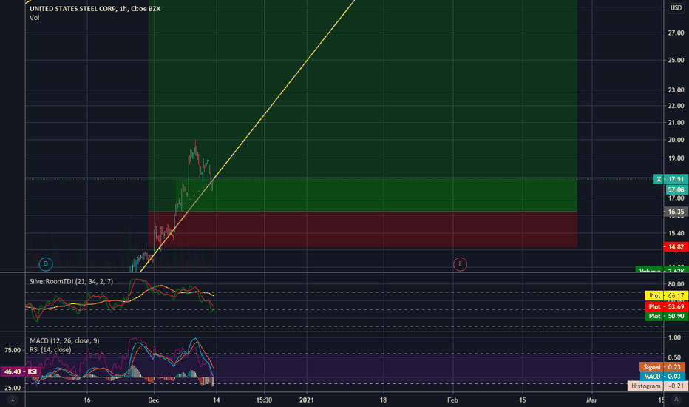Click the 'Feb' date on the time axis
Image resolution: width=689 pixels, height=407 pixels.
pos(452,400)
